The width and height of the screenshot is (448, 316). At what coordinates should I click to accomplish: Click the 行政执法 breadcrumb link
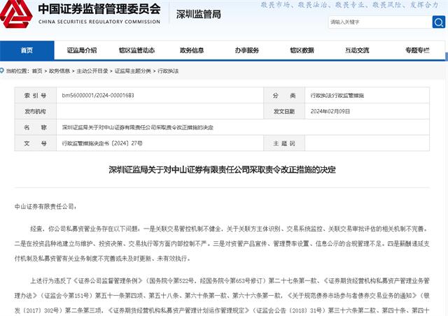pos(168,71)
